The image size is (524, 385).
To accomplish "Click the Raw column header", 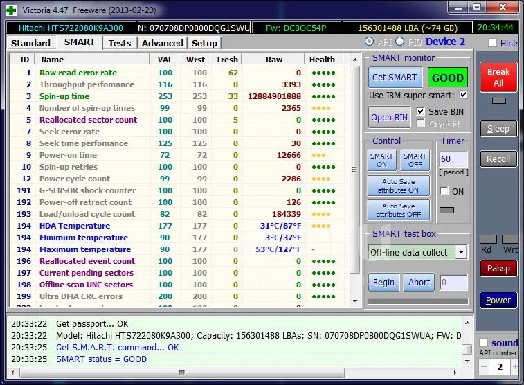I will click(273, 60).
